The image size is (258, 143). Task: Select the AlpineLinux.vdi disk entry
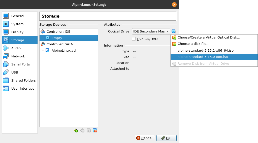[69, 50]
